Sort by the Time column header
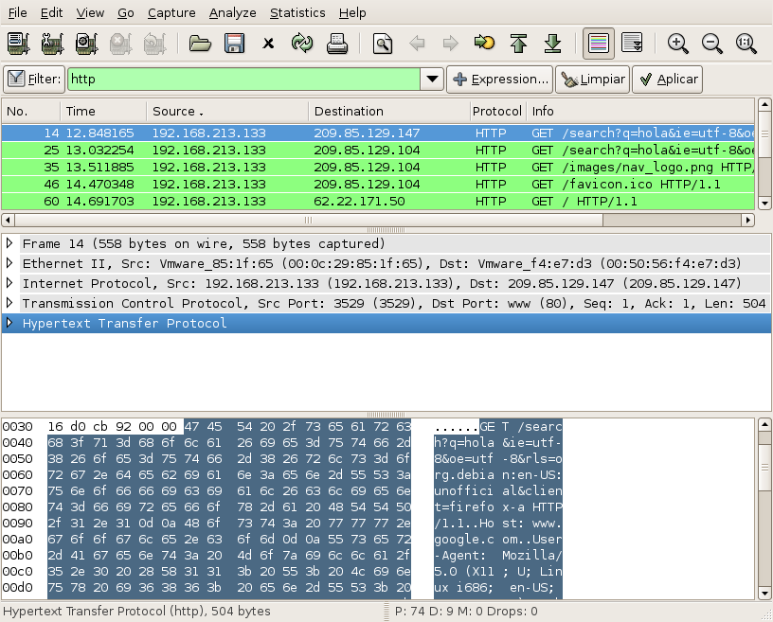Viewport: 773px width, 622px height. click(x=103, y=112)
